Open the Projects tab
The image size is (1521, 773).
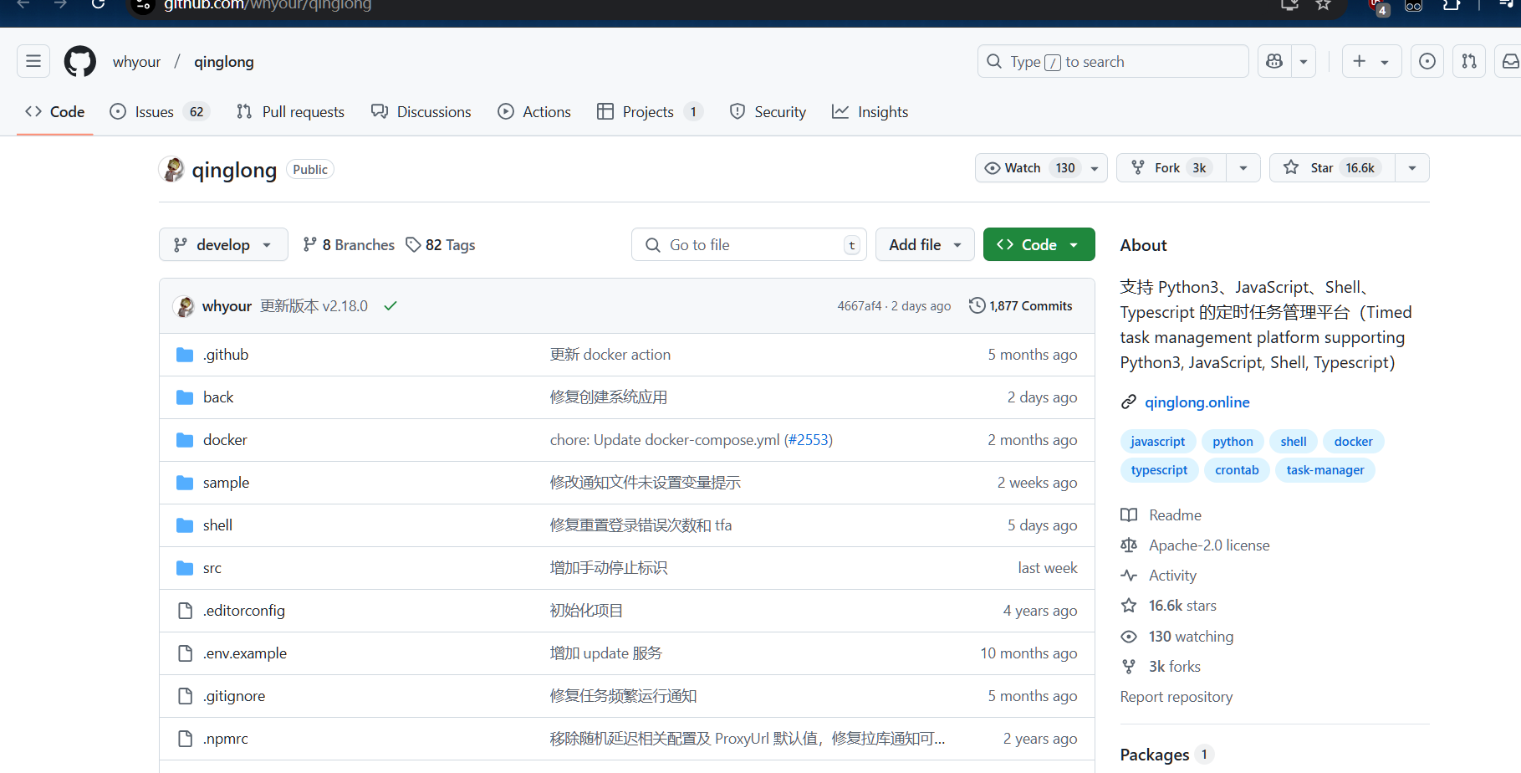pos(650,112)
